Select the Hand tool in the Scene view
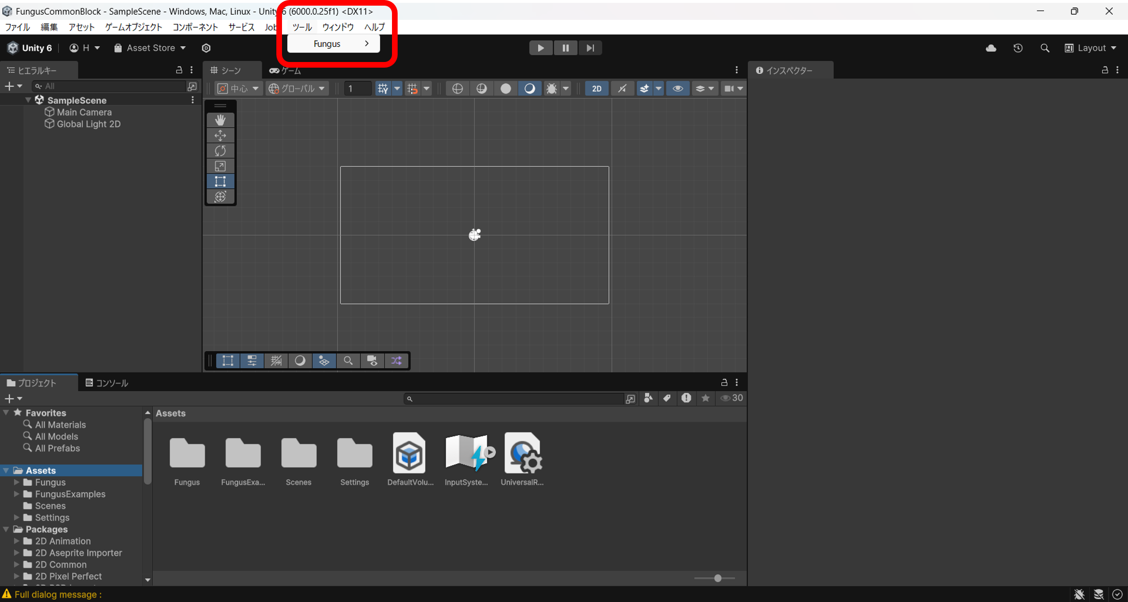The width and height of the screenshot is (1128, 602). pos(220,119)
